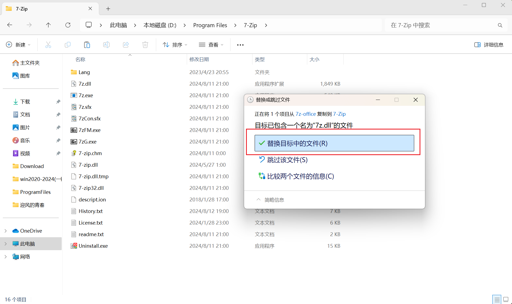Click the Delete trash icon
Image resolution: width=512 pixels, height=304 pixels.
[145, 45]
